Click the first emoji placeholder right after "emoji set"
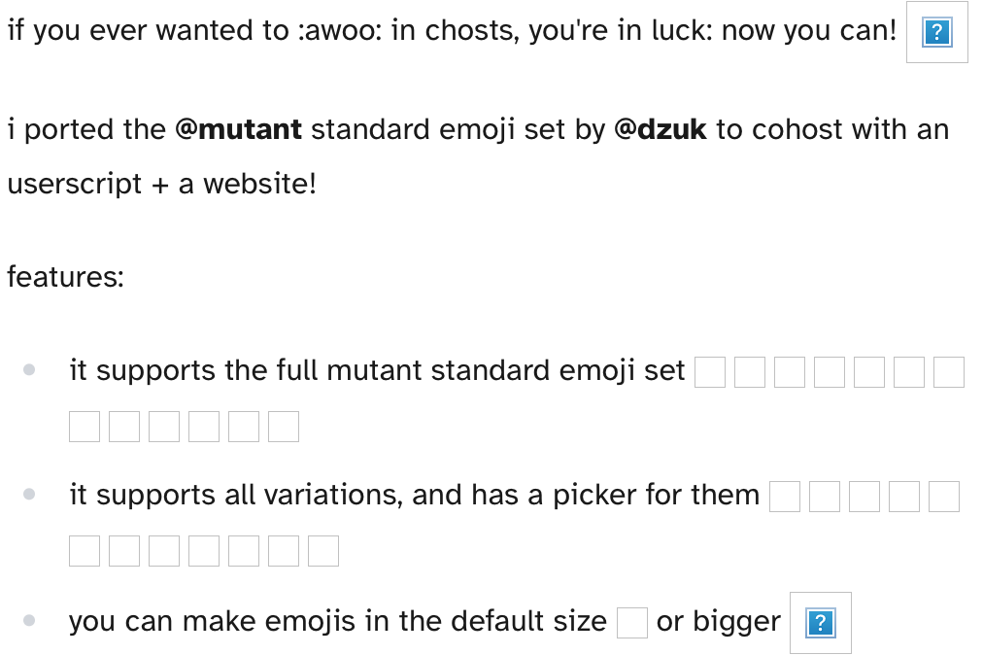The image size is (983, 655). pos(710,372)
